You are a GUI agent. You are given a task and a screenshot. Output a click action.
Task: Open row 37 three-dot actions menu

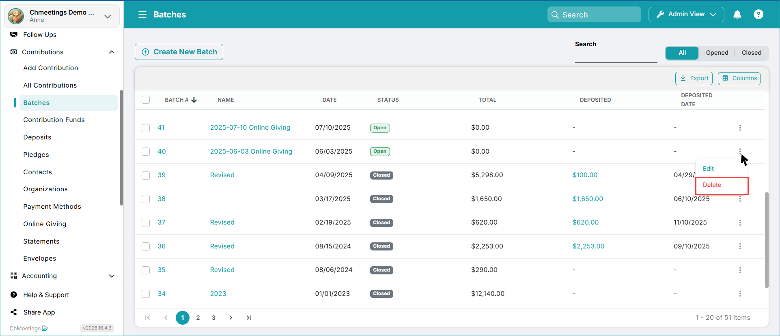740,223
